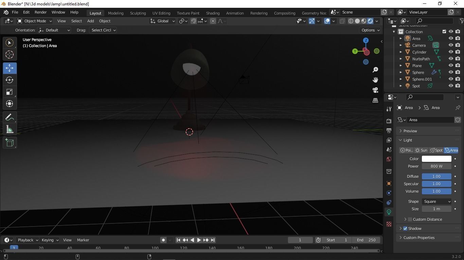Open the light Shape Square dropdown
Screen dimensions: 464x260
coord(436,201)
